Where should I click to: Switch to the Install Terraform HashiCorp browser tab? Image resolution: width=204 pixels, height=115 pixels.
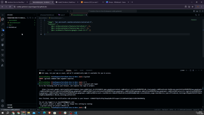tap(67, 2)
